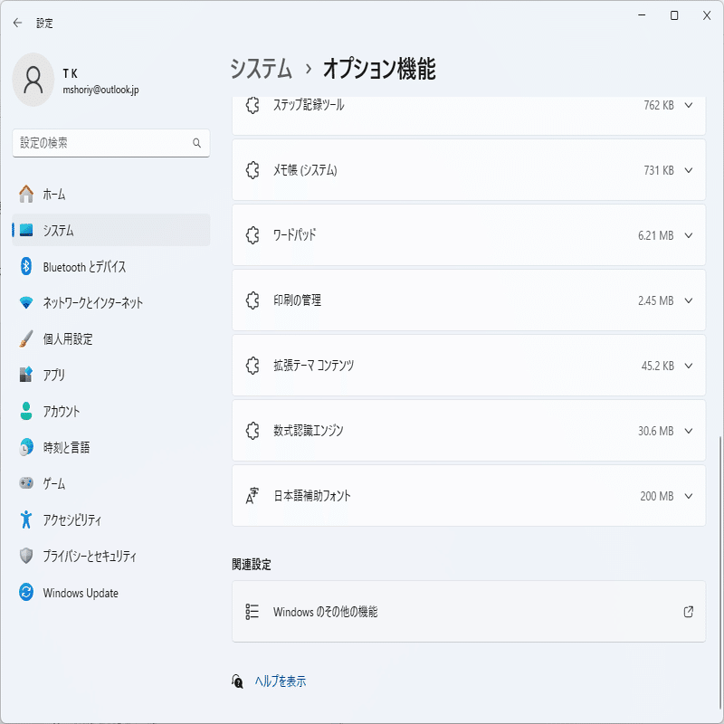
Task: Click the プライバシー shield icon
Action: point(26,556)
